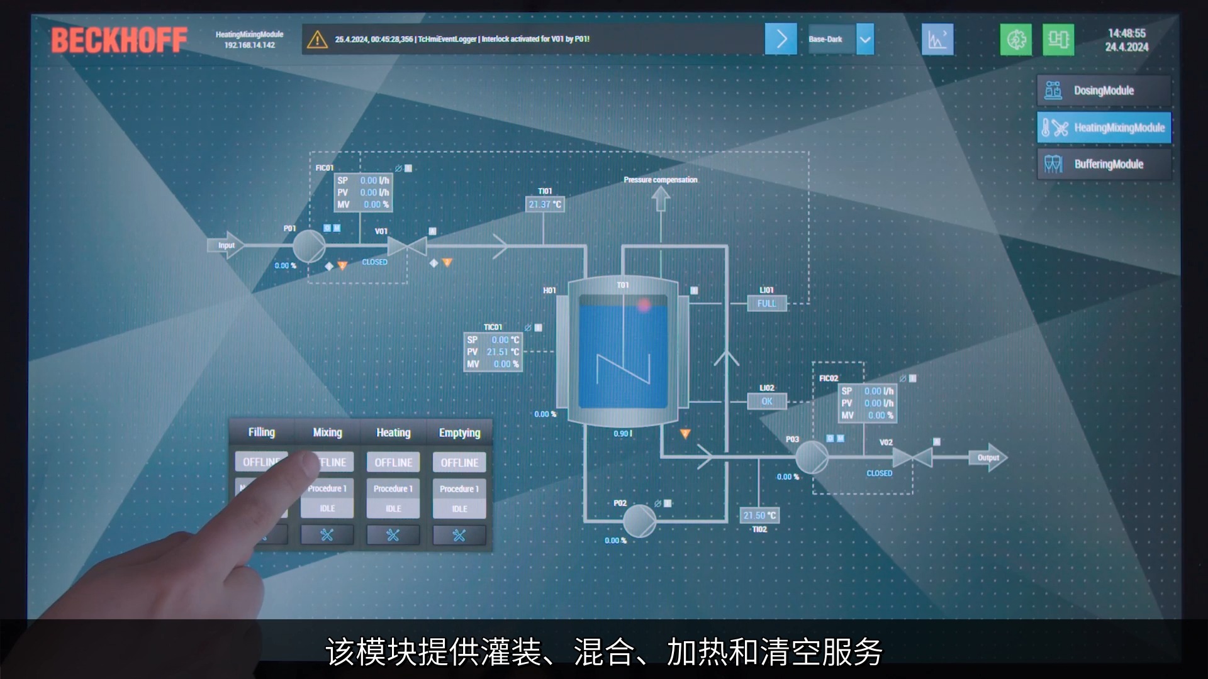The width and height of the screenshot is (1208, 679).
Task: Click the trend/analytics icon top right
Action: (x=937, y=39)
